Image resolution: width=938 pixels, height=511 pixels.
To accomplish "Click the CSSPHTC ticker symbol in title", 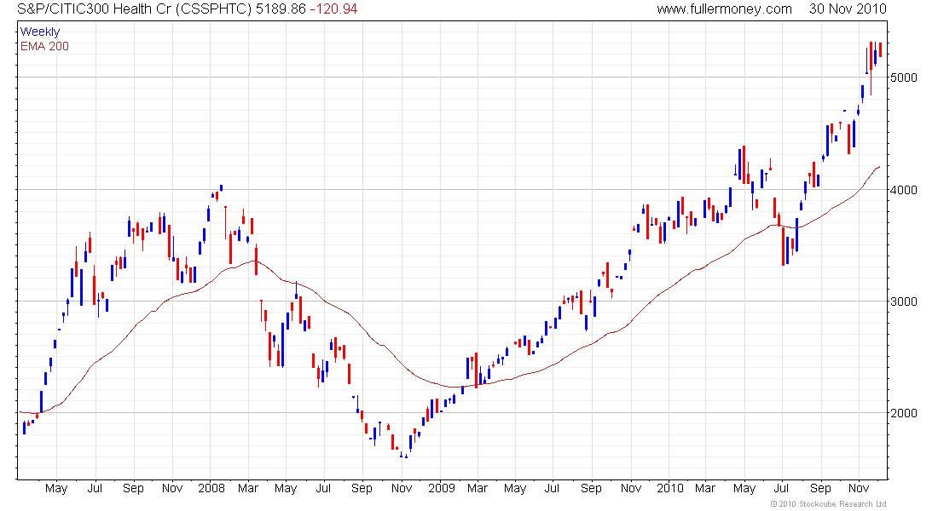I will 213,9.
